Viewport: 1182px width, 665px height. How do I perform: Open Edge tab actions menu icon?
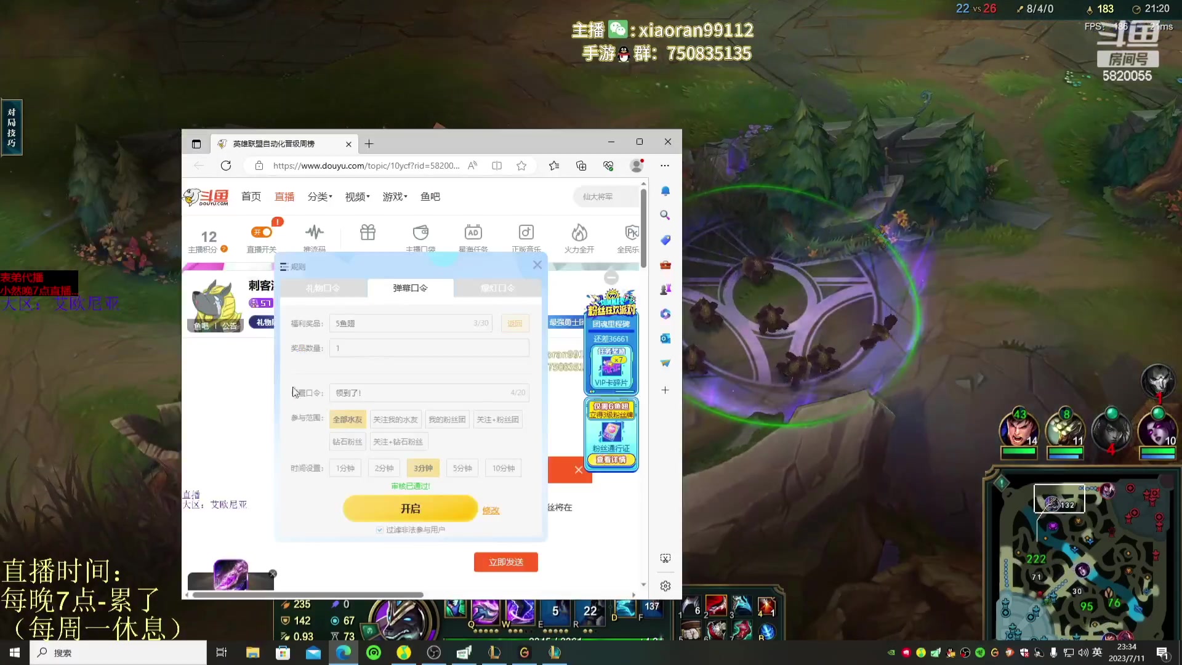(x=196, y=144)
